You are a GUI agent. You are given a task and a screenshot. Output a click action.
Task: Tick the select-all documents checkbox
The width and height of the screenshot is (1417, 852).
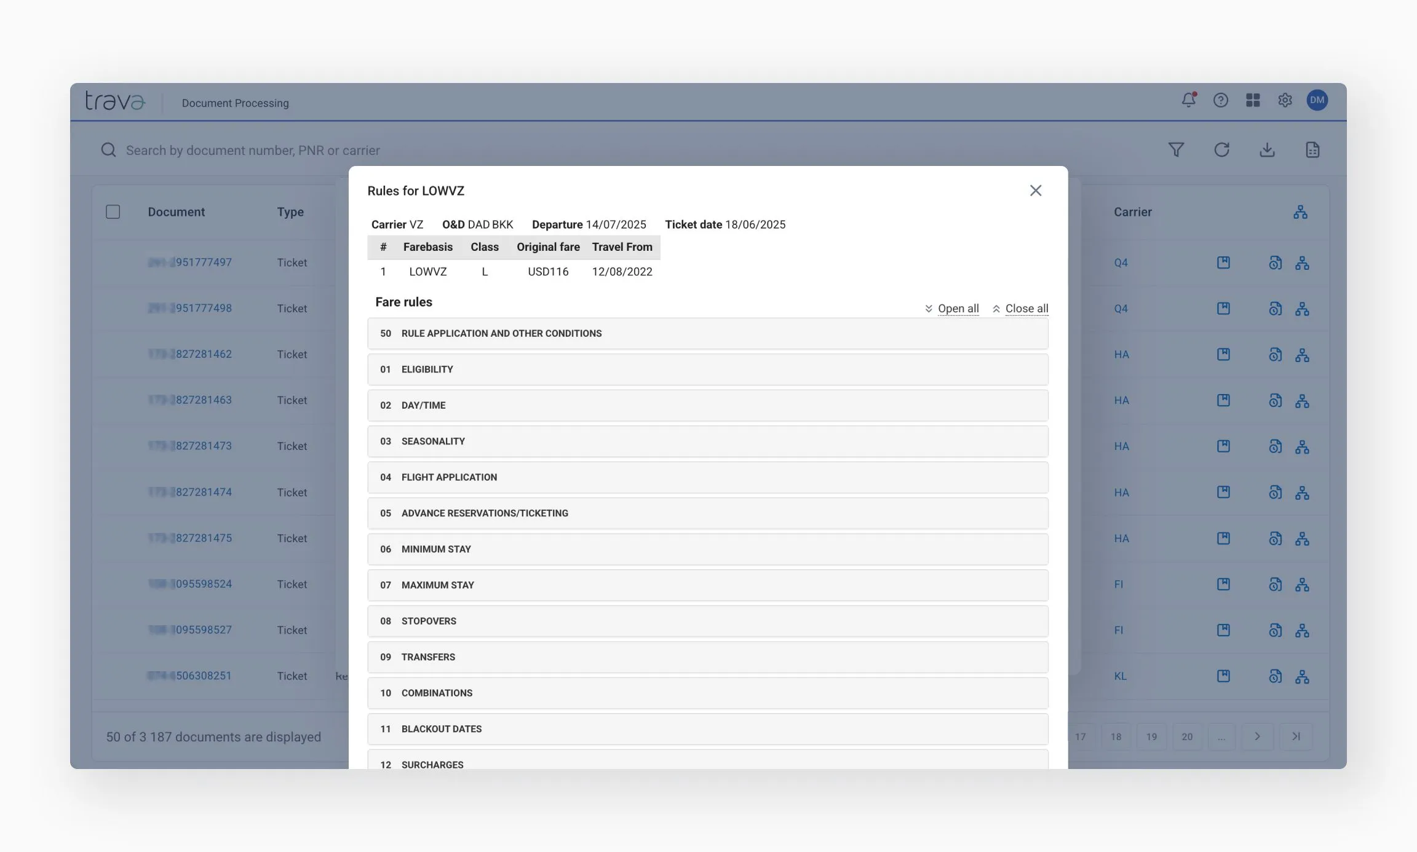point(113,212)
